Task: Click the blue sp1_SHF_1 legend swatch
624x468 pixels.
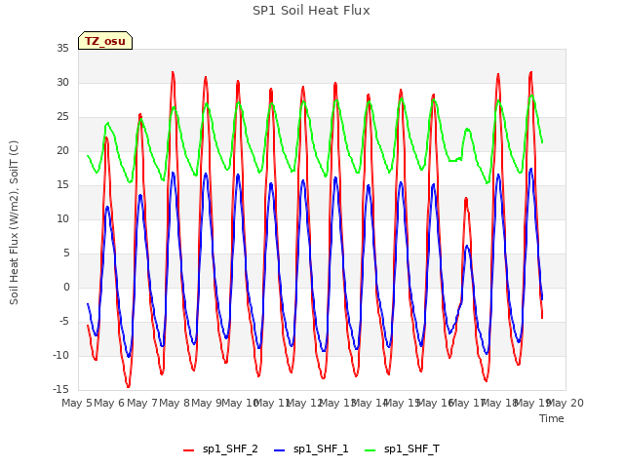Action: 280,450
